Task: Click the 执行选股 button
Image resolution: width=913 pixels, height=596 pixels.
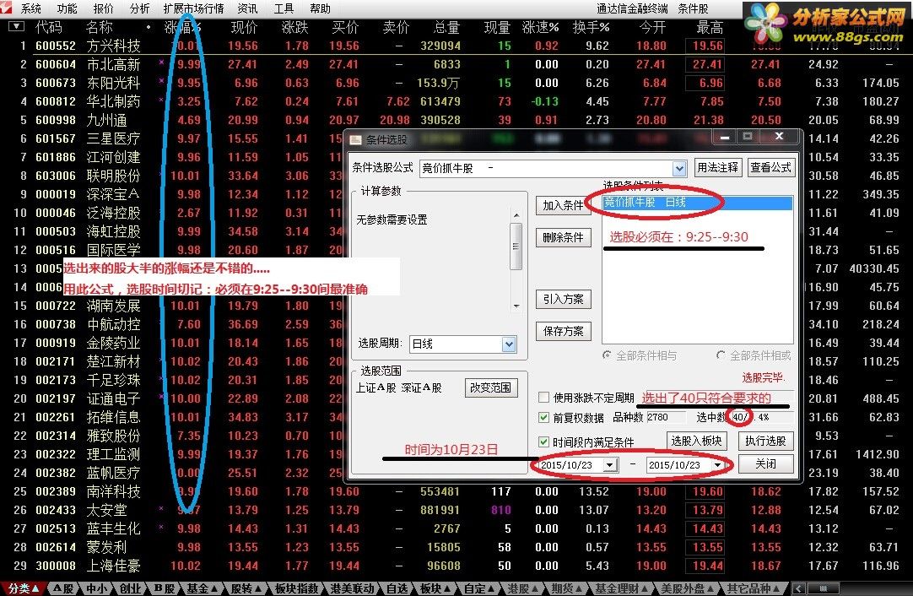Action: [x=765, y=441]
